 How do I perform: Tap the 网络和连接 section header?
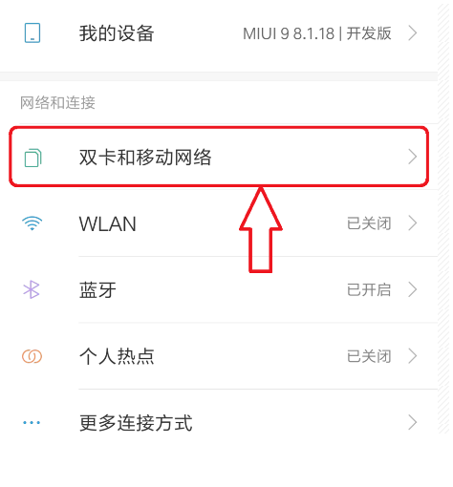(x=57, y=103)
